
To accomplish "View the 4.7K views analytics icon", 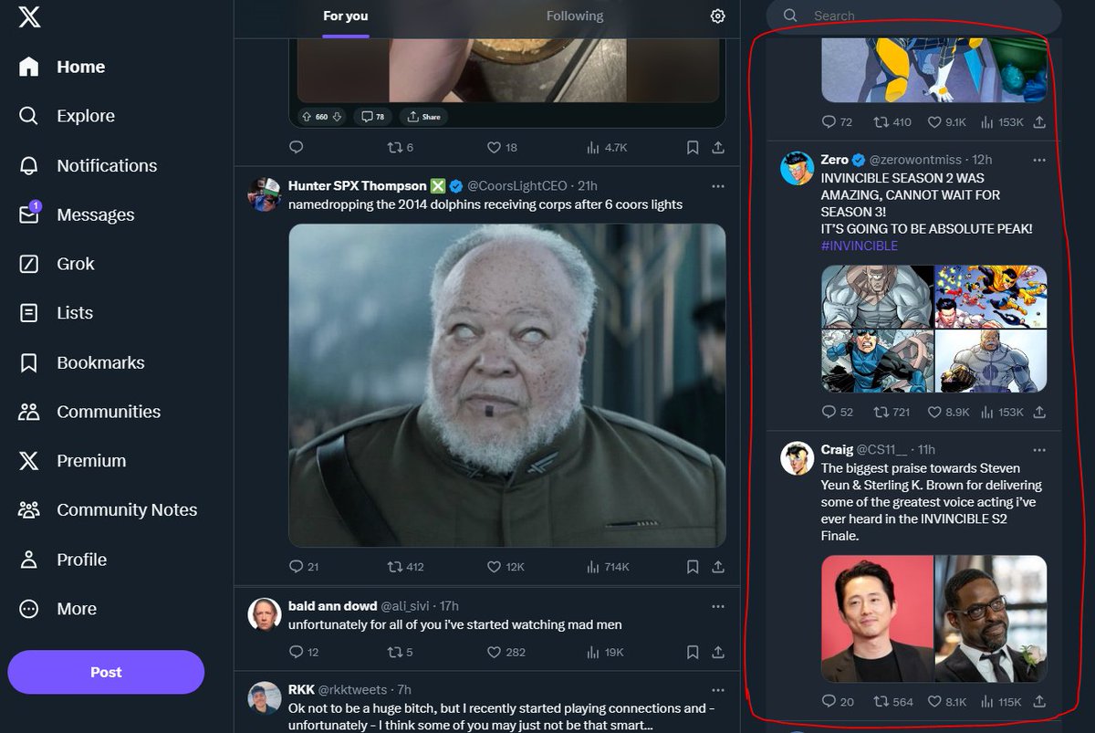I will pos(606,147).
